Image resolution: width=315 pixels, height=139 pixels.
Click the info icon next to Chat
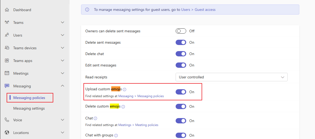[95, 118]
